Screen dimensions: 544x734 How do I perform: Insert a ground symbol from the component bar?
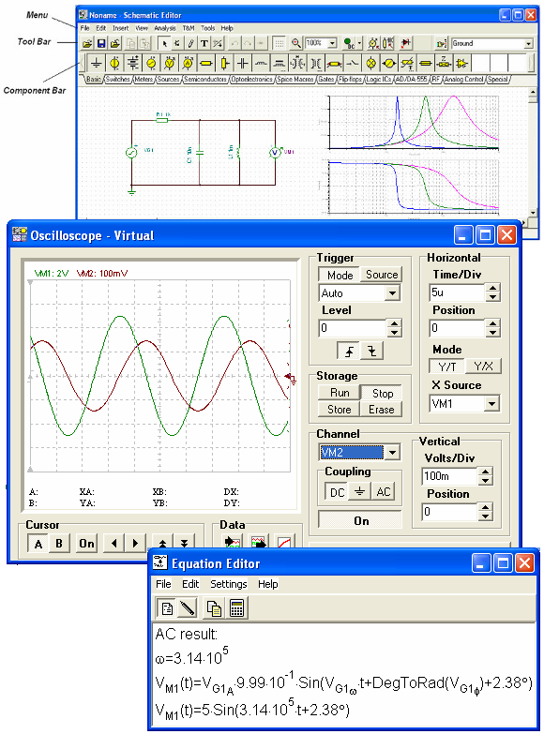pos(96,62)
